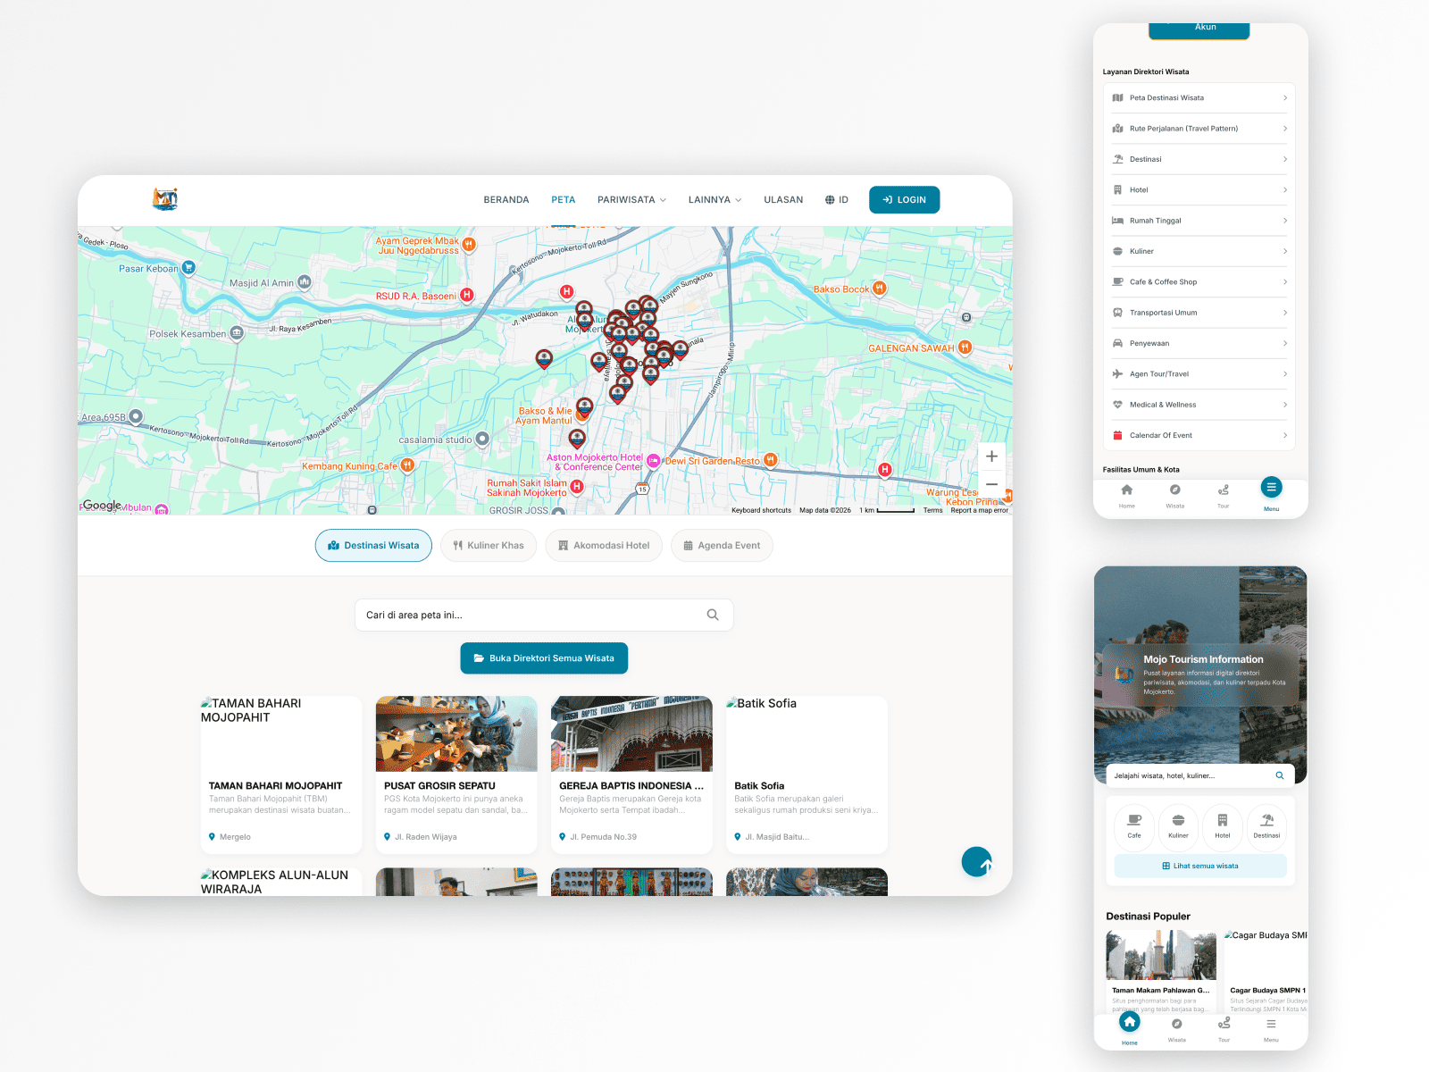
Task: Click the Masjid Al Amin map marker
Action: click(305, 282)
